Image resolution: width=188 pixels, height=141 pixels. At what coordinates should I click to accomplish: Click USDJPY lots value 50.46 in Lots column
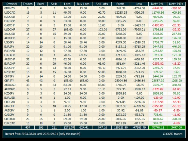[67, 42]
